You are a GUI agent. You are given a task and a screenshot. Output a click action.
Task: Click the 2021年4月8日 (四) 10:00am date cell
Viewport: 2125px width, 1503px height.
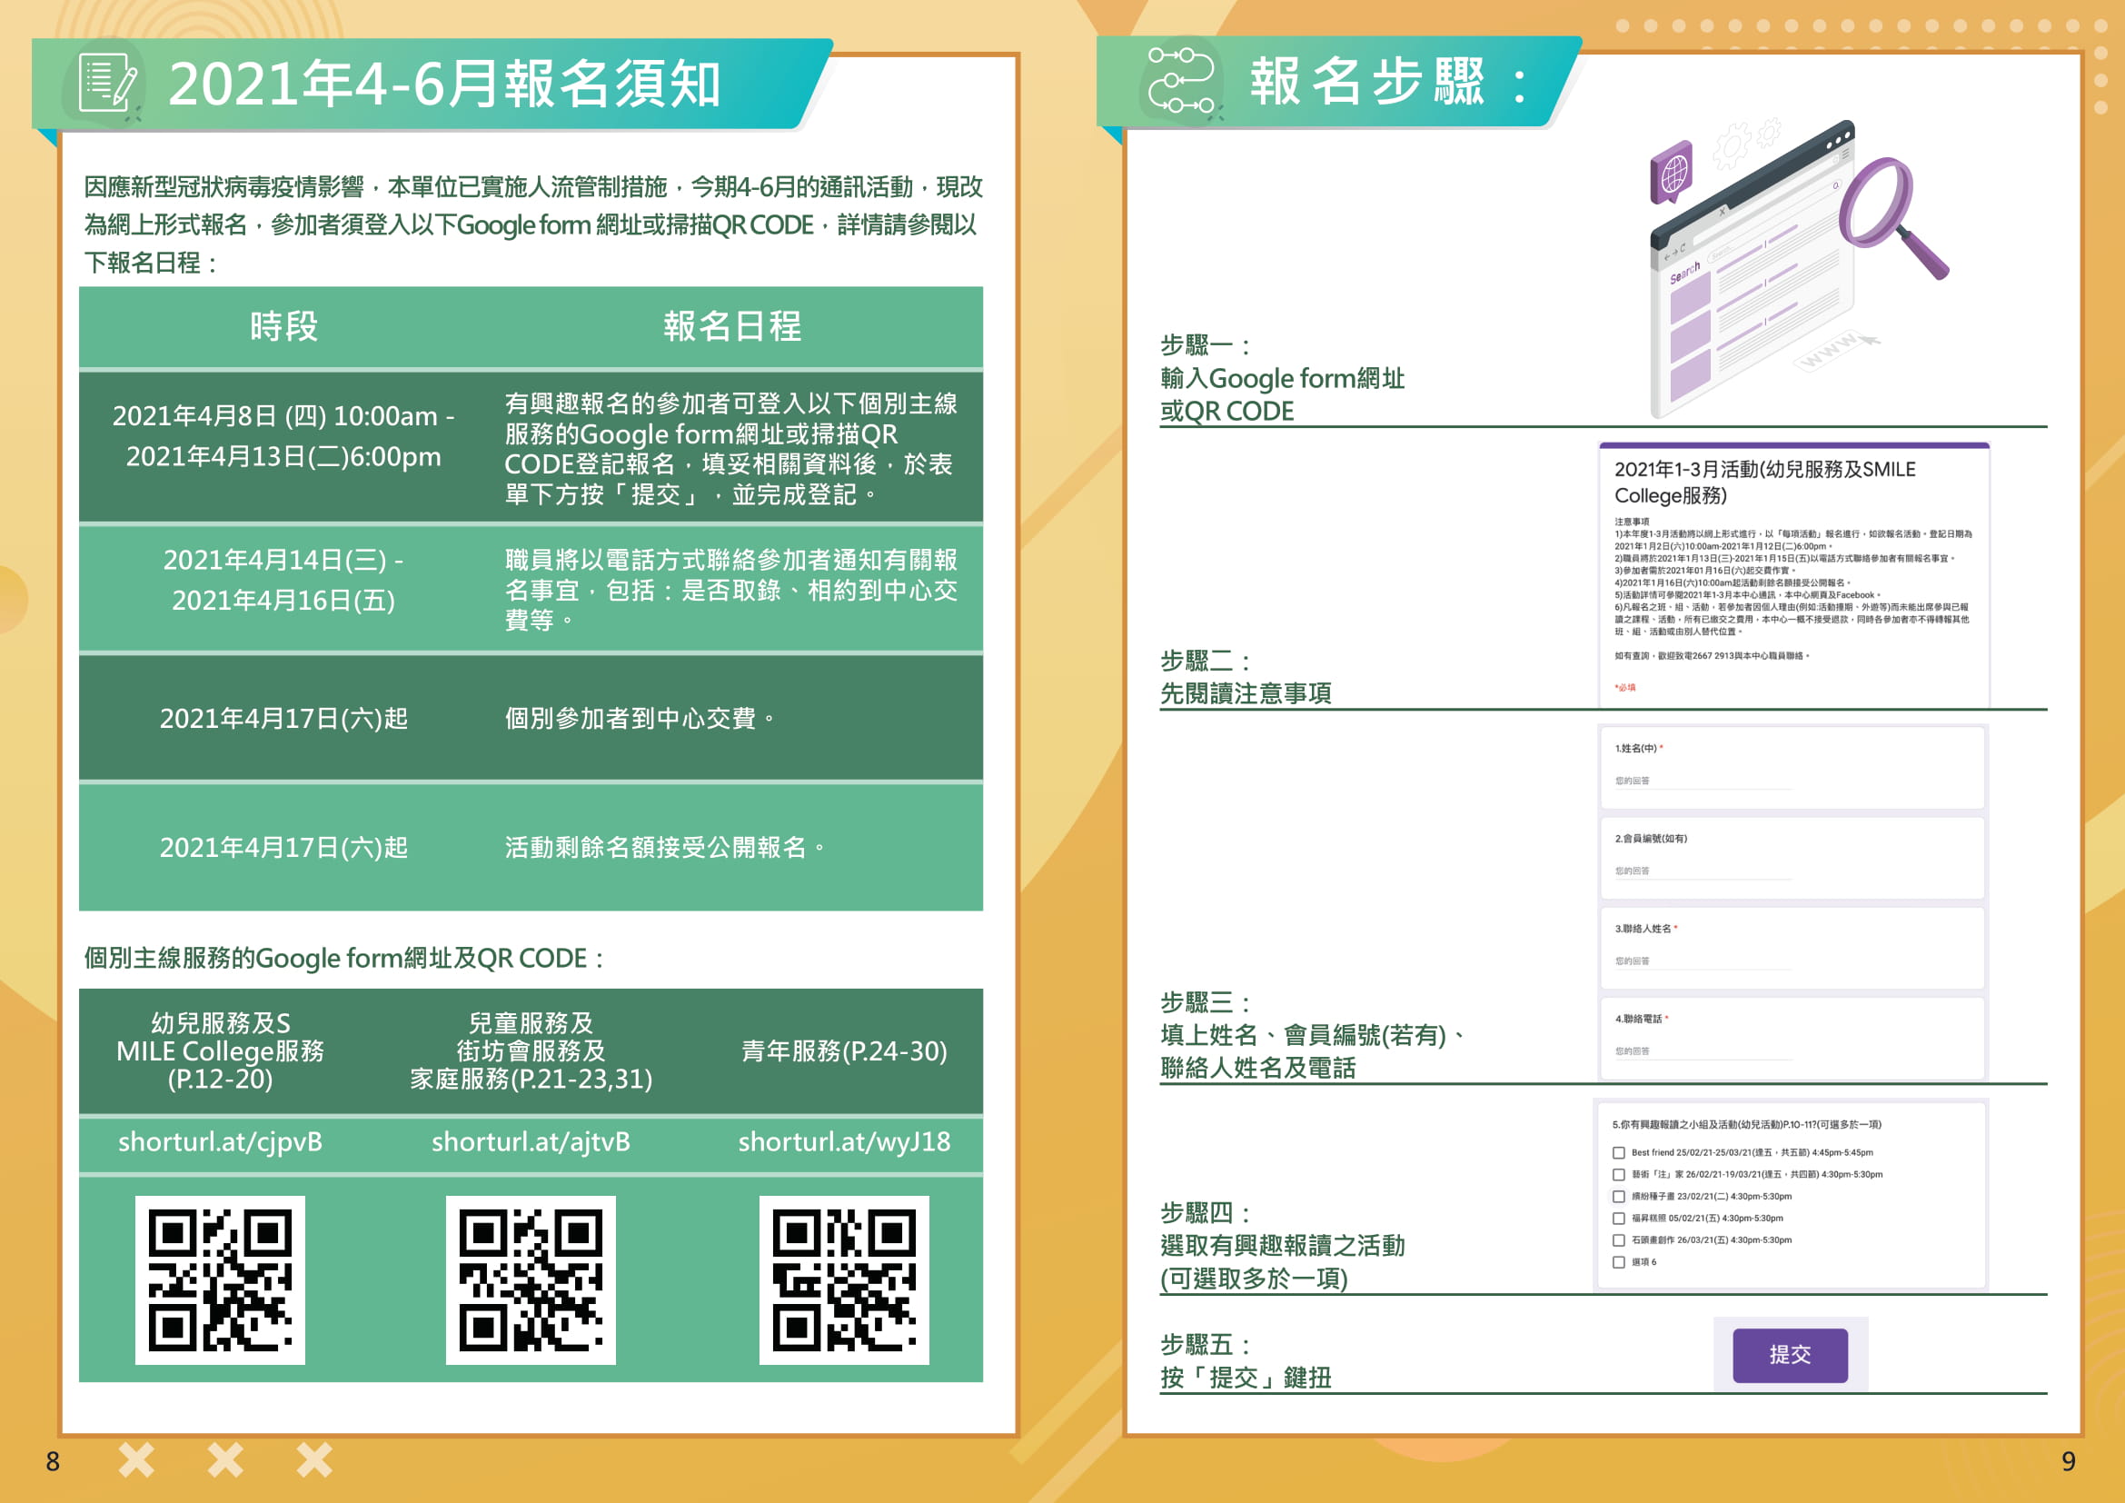coord(283,437)
